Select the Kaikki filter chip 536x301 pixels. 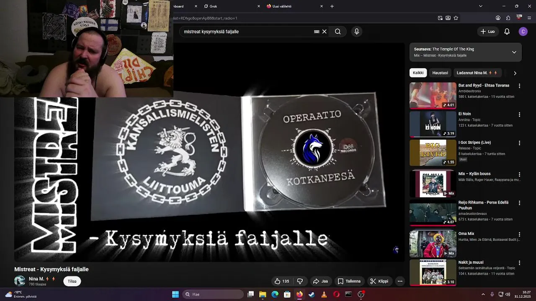[x=418, y=73]
